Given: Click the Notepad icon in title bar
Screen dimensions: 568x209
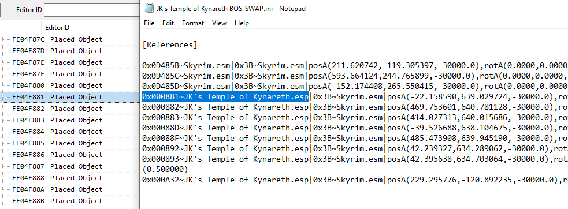Looking at the screenshot, I should coord(149,8).
